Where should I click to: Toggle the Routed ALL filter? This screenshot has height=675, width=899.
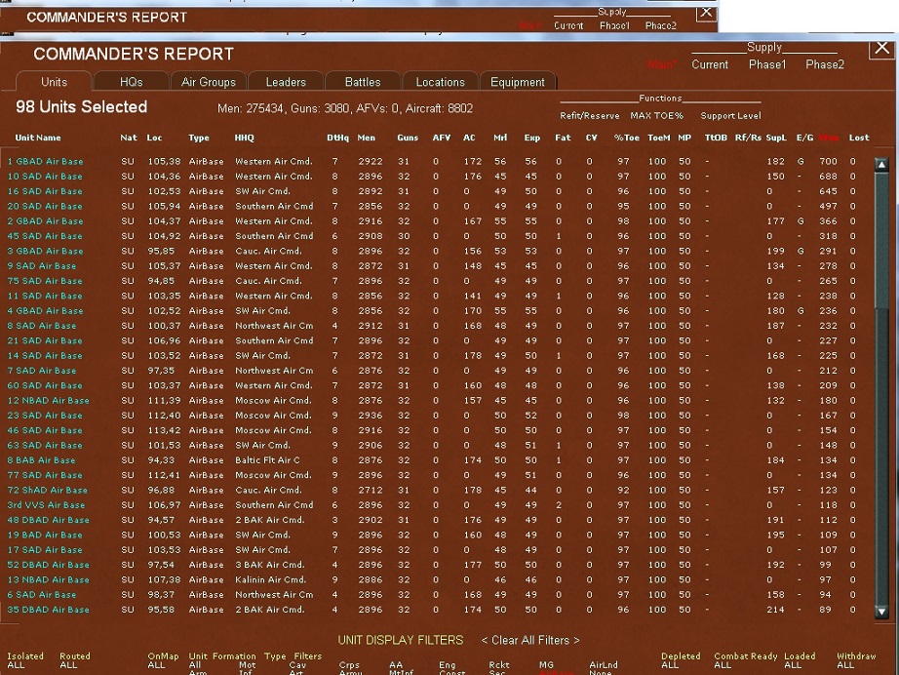point(68,665)
